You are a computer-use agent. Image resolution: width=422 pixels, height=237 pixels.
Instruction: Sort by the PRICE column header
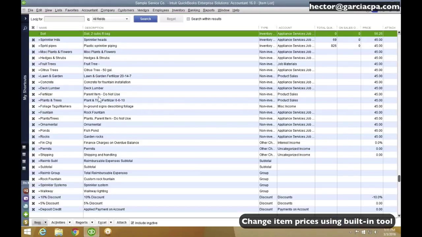[x=367, y=28]
